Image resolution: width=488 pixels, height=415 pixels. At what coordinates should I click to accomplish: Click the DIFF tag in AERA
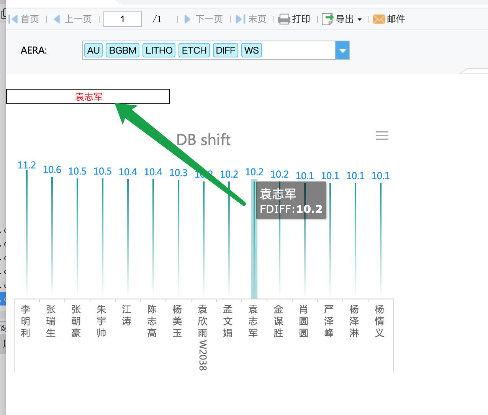pos(225,50)
